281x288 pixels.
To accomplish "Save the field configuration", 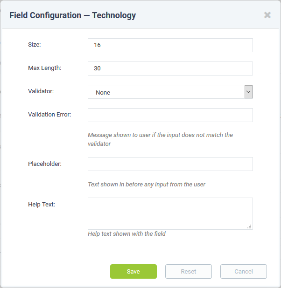I will pyautogui.click(x=133, y=272).
